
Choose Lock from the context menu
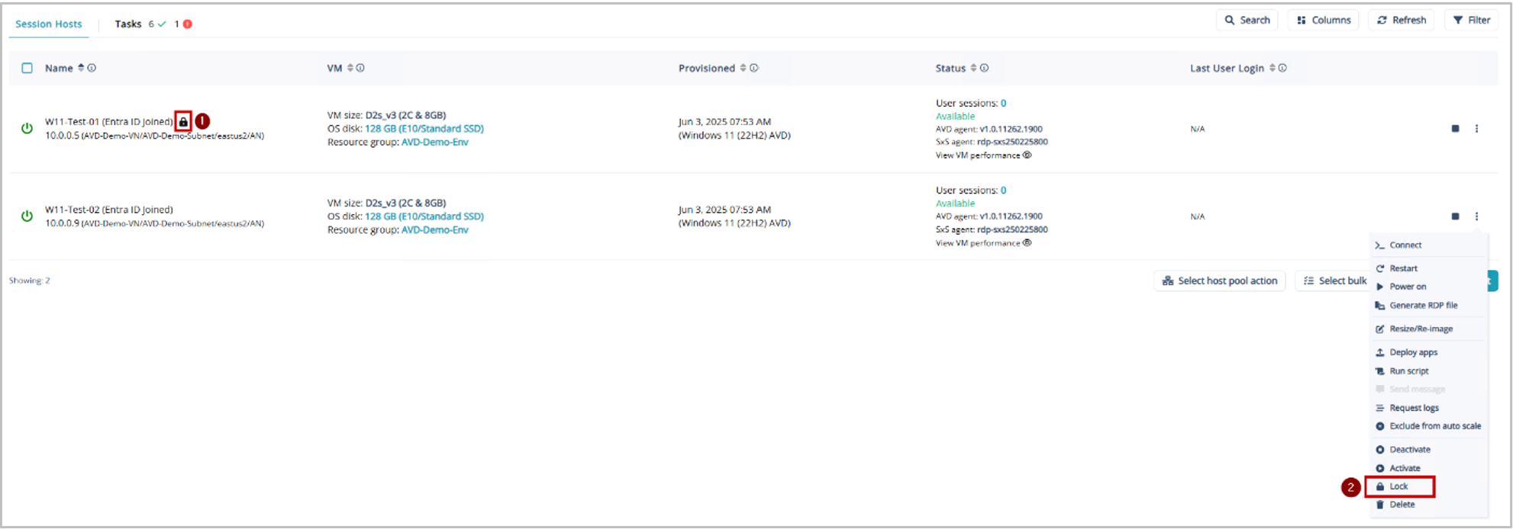1398,486
